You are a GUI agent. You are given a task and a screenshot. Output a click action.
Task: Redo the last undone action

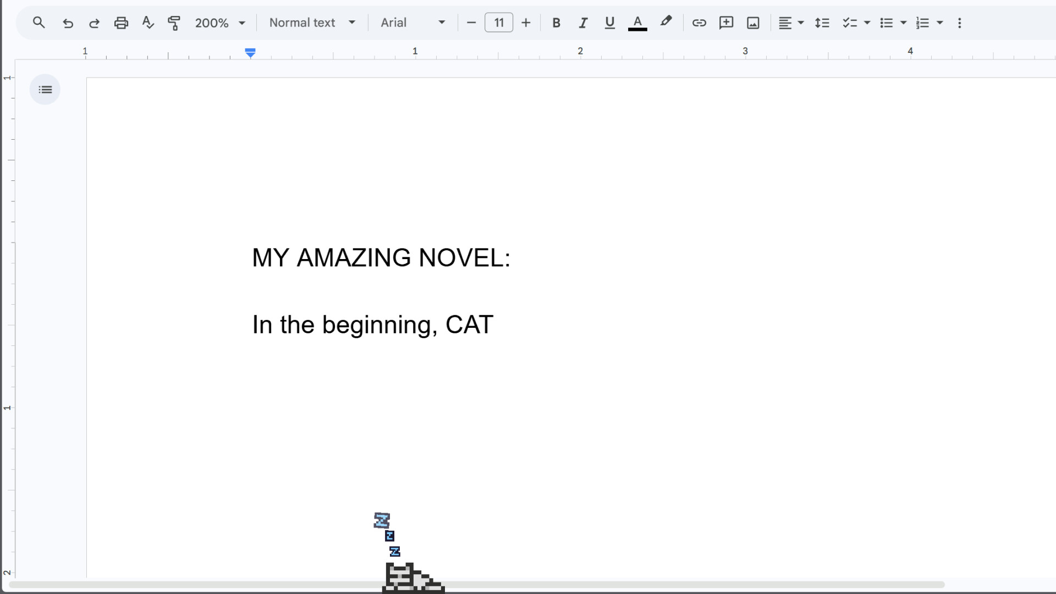[x=94, y=23]
